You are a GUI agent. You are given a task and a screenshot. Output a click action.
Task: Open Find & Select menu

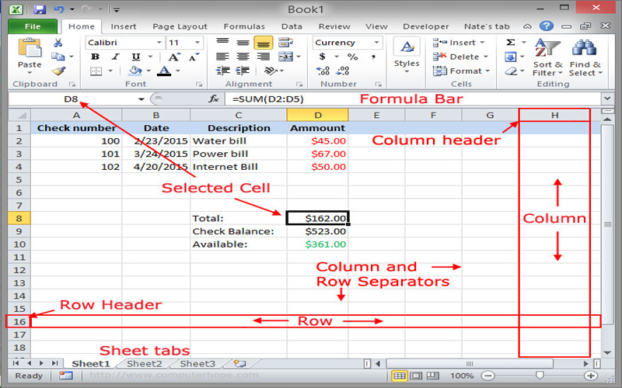point(585,57)
